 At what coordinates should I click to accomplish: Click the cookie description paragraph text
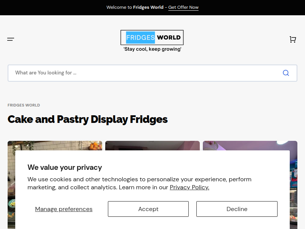coord(139,183)
